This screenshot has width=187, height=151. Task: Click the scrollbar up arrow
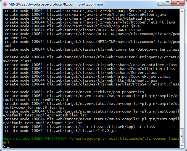(x=182, y=11)
